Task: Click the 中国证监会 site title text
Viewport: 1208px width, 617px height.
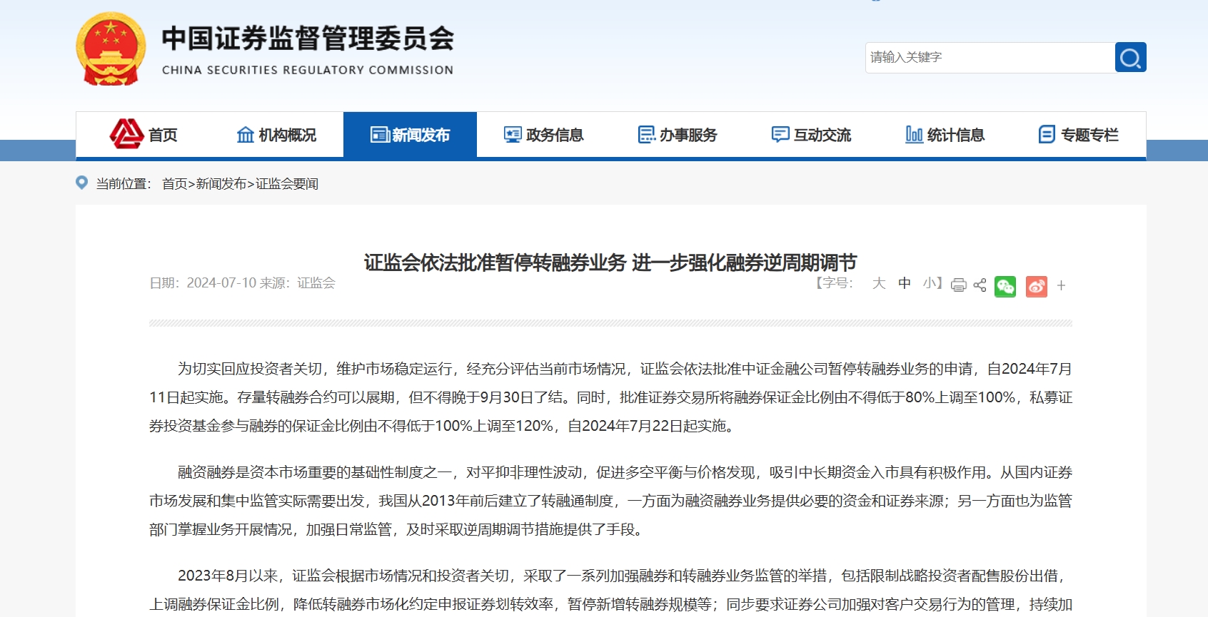Action: [x=308, y=39]
